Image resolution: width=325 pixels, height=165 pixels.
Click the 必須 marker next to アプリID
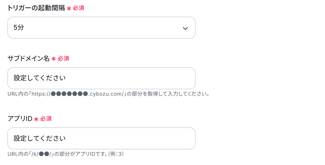(46, 119)
